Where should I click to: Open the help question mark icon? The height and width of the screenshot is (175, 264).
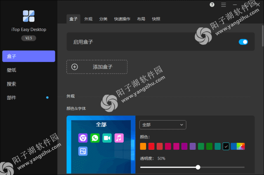coord(212,5)
